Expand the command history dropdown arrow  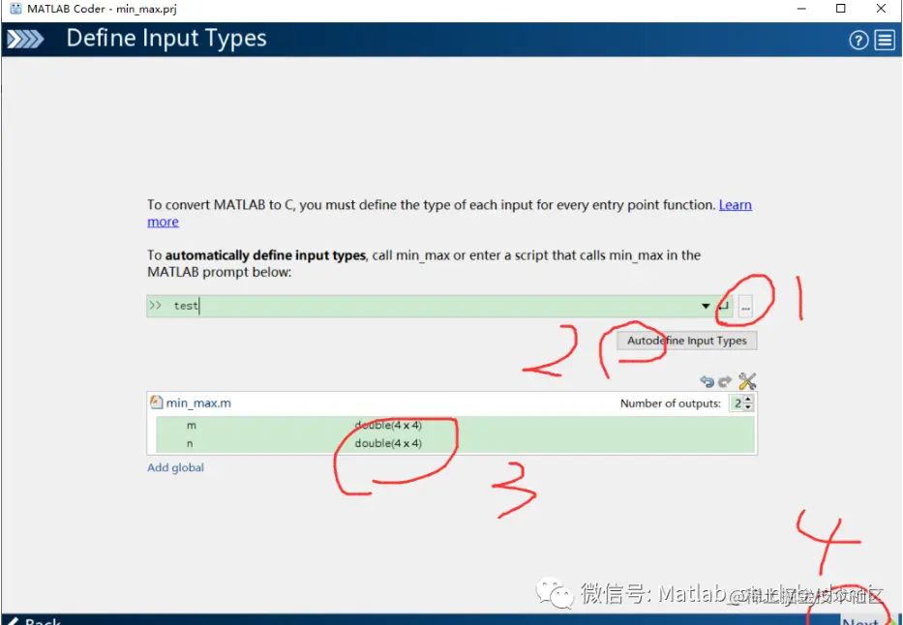coord(706,306)
